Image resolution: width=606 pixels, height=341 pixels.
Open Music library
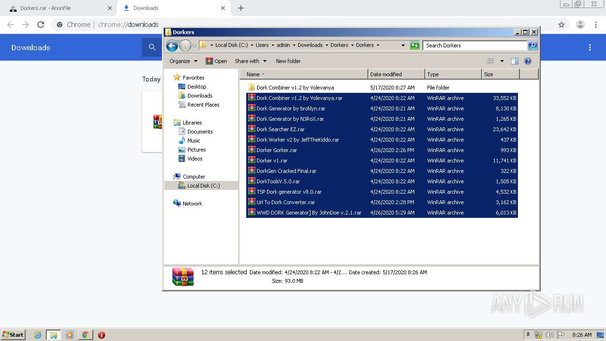tap(189, 141)
